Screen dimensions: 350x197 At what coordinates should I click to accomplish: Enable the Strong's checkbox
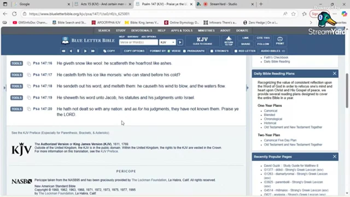click(x=212, y=51)
